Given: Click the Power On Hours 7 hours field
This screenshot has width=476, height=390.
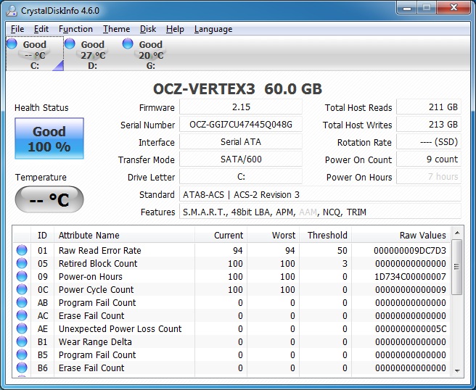Looking at the screenshot, I should (x=429, y=176).
